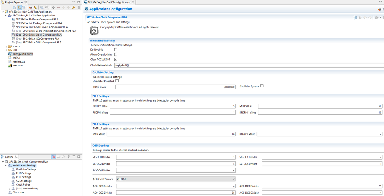Minimize the Outline panel
This screenshot has width=384, height=196.
(x=74, y=156)
